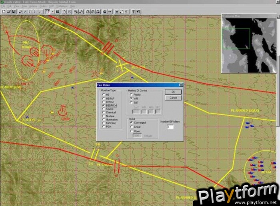This screenshot has width=280, height=206.
Task: Close the Fire Order dialog with its X button
Action: pyautogui.click(x=181, y=85)
